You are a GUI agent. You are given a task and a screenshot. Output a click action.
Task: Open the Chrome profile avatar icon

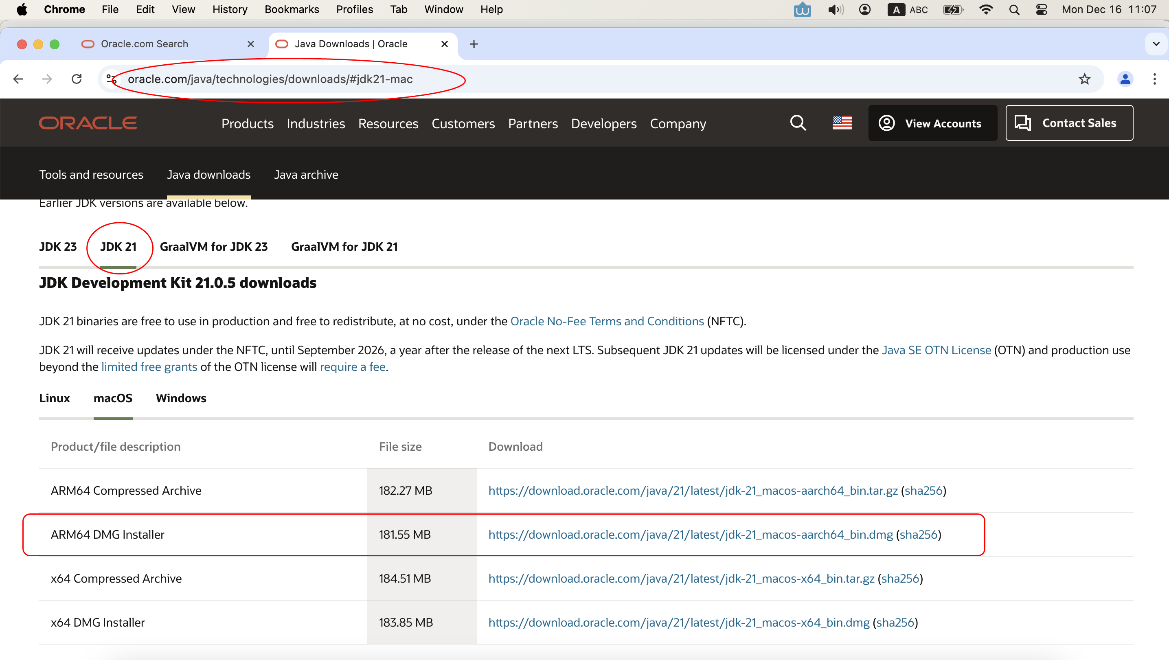[x=1125, y=79]
